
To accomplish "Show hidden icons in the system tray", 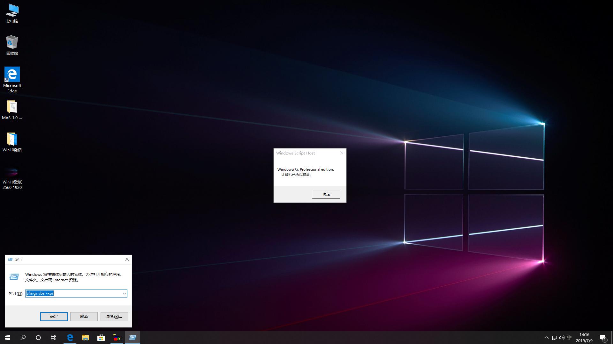I will coord(547,337).
